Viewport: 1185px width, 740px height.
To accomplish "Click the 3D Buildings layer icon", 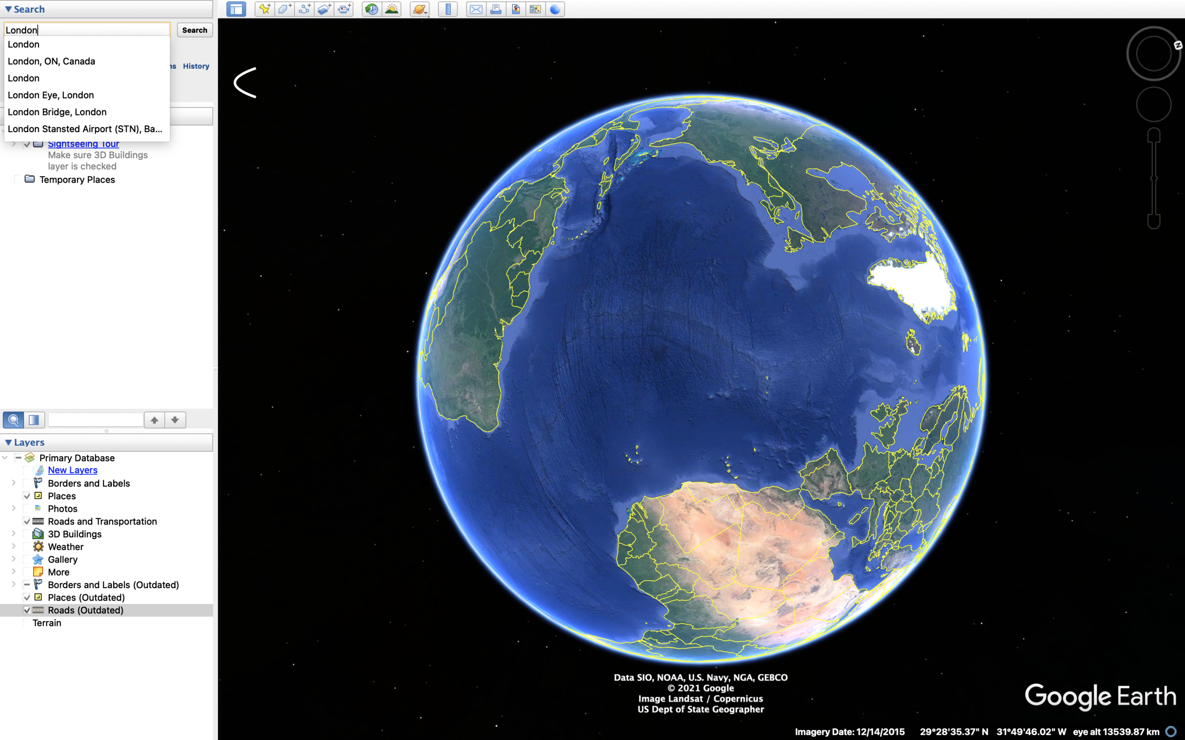I will coord(38,534).
